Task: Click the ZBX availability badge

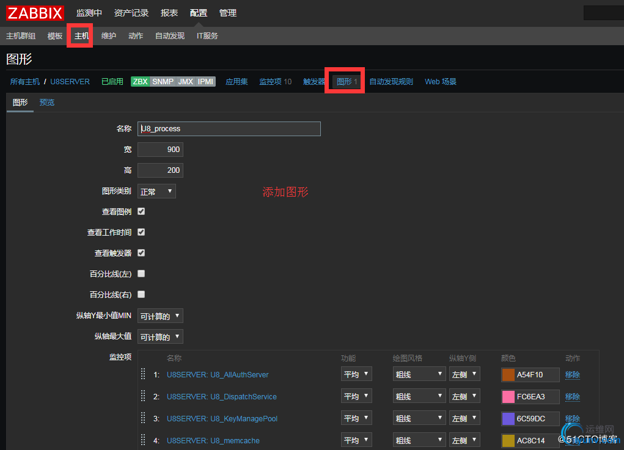Action: [140, 81]
